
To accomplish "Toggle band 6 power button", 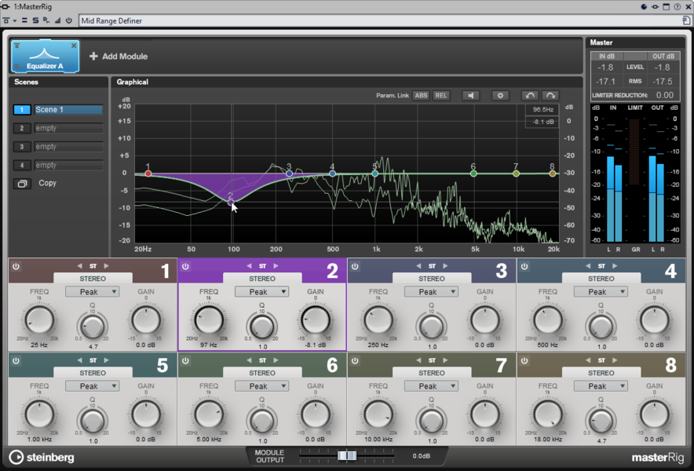I will pos(185,361).
